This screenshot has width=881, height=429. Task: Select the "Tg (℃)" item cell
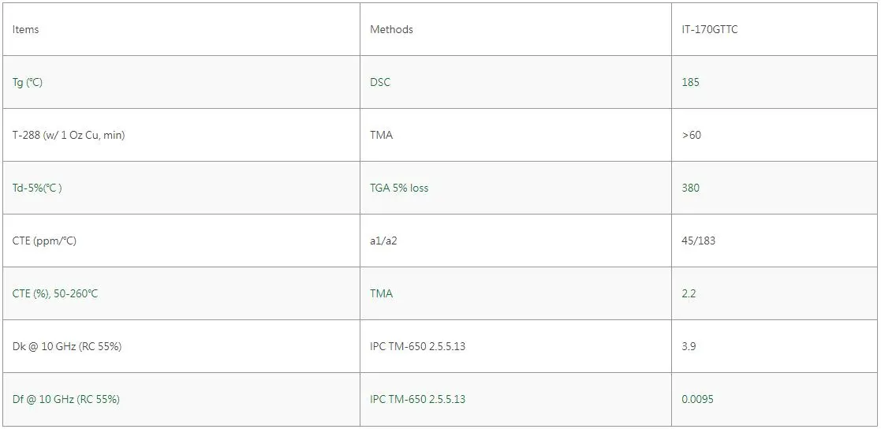[x=28, y=82]
